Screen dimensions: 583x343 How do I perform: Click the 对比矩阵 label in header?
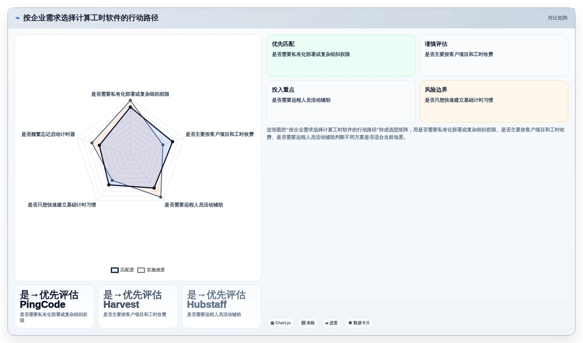coord(557,18)
